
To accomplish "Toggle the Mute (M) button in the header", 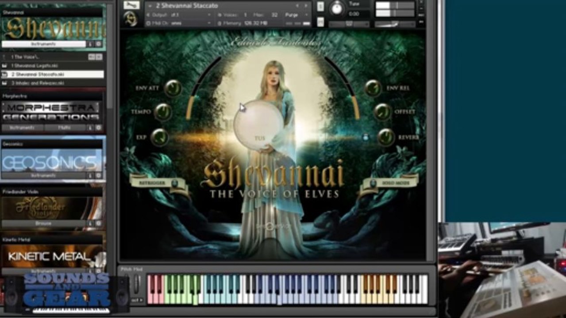I will (320, 22).
